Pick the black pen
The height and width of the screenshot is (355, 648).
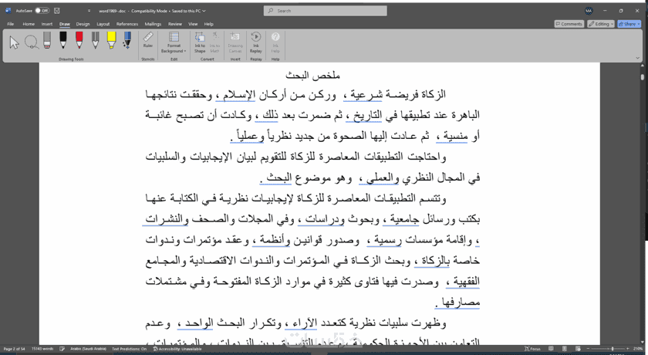pos(62,41)
